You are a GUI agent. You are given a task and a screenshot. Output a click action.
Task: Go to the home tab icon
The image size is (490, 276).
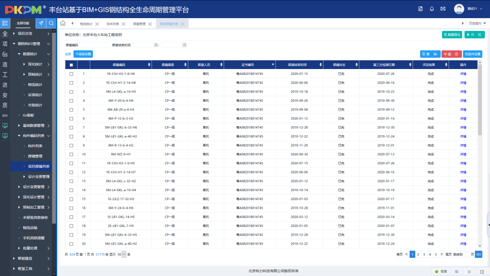click(63, 24)
